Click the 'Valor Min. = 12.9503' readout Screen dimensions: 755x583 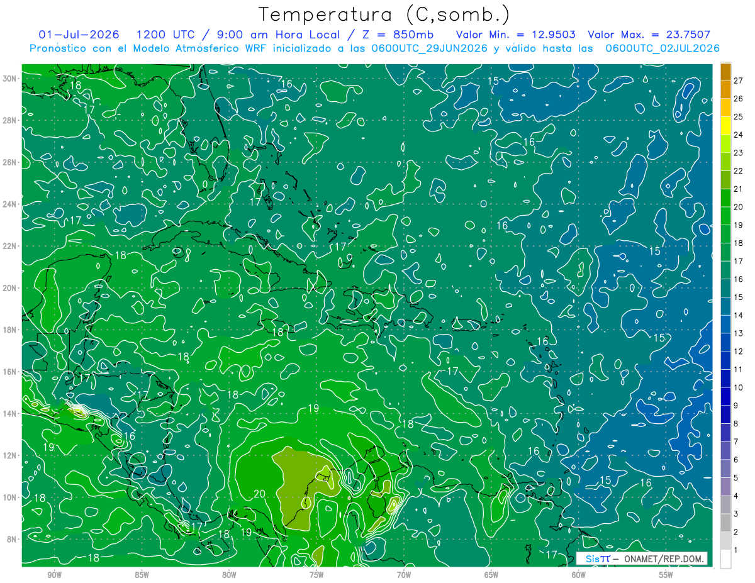516,35
